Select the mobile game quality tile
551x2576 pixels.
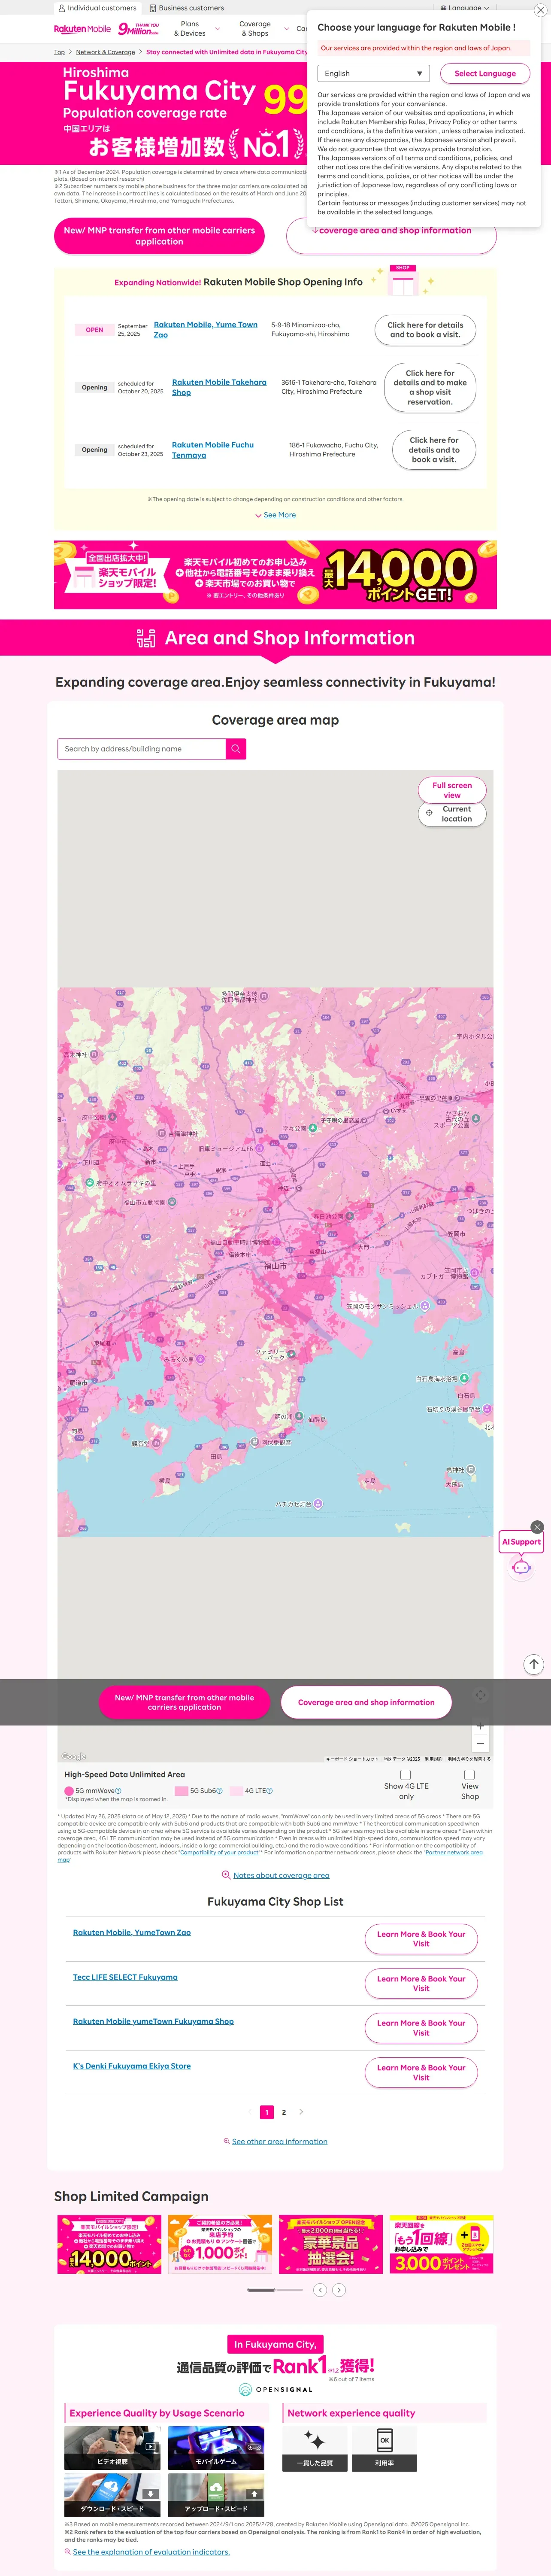click(x=216, y=2448)
